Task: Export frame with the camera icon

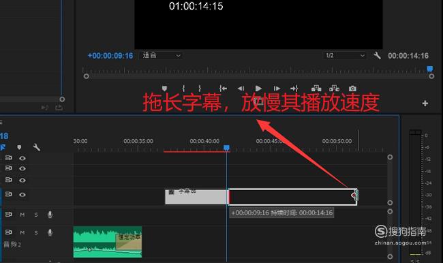Action: coord(352,89)
